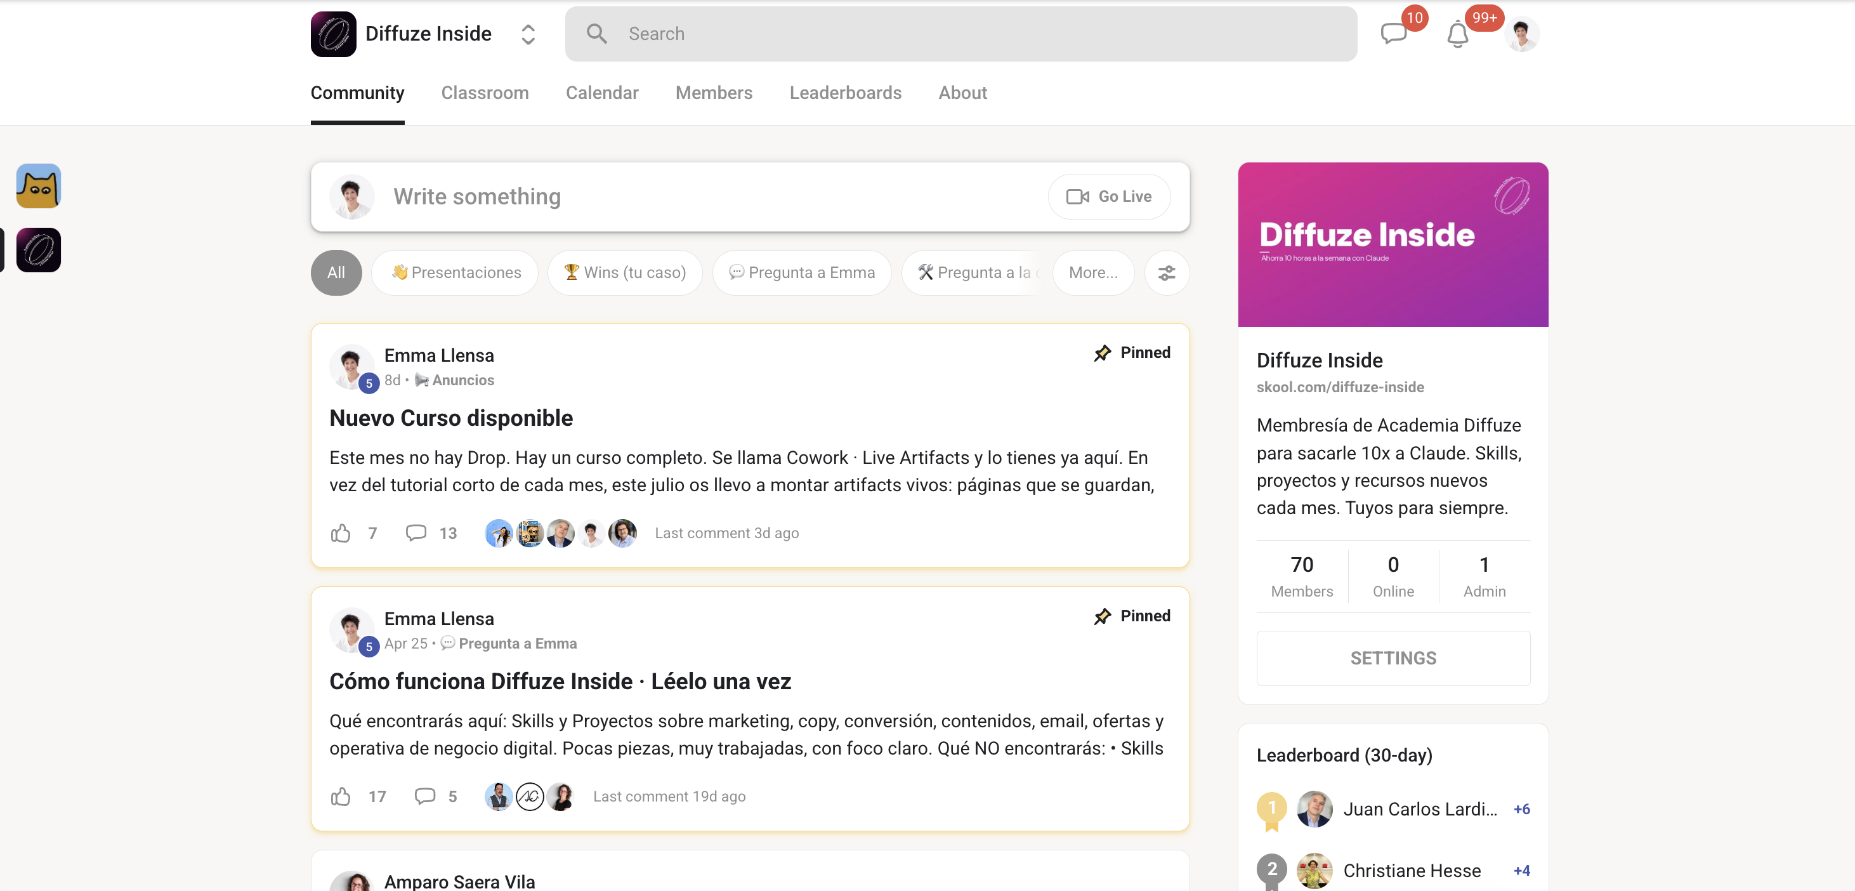The width and height of the screenshot is (1855, 891).
Task: Open the feed filter sliders icon
Action: click(x=1167, y=273)
